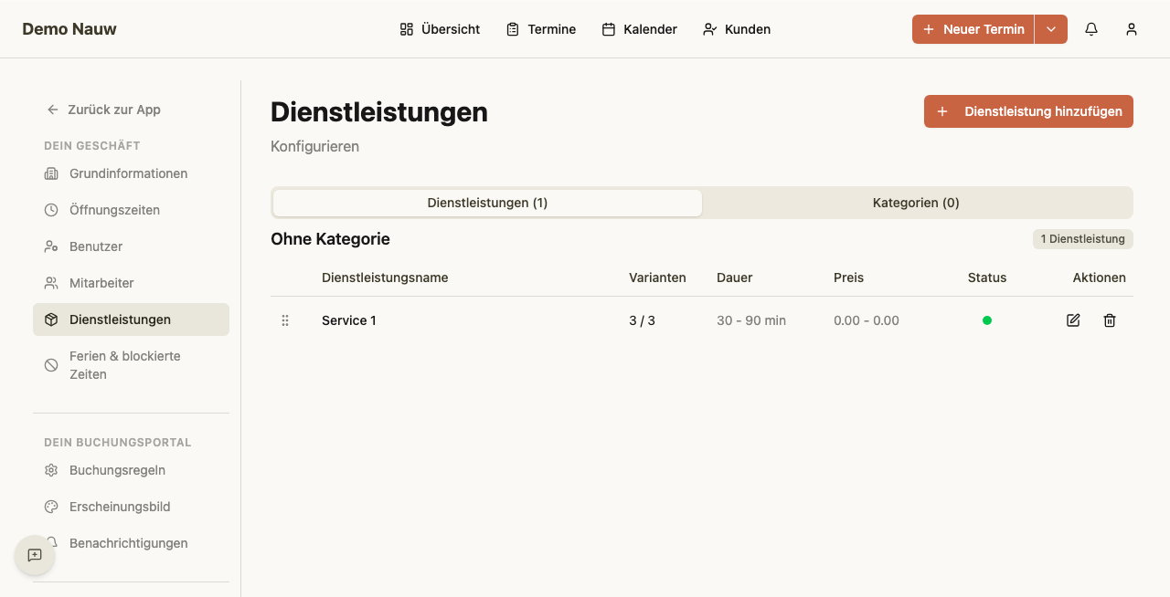
Task: Open Öffnungszeiten settings page
Action: tap(131, 210)
